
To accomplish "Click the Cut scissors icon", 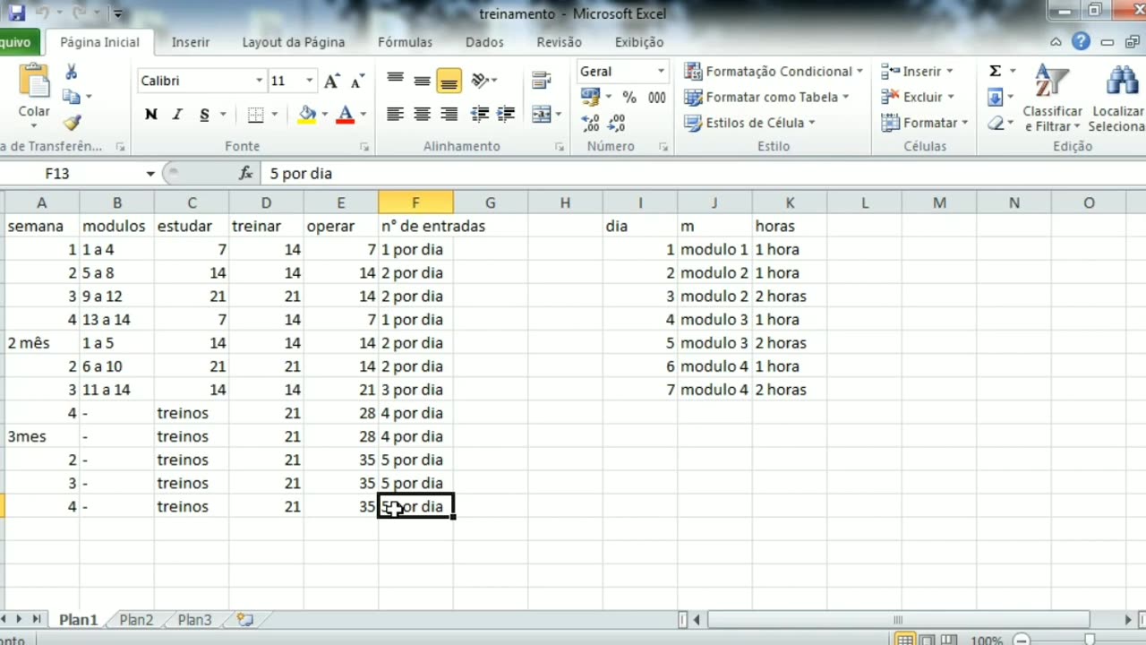I will 72,73.
